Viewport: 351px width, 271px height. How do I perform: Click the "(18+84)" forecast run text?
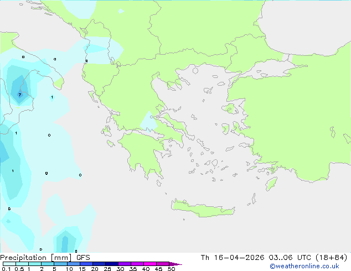[x=332, y=258]
